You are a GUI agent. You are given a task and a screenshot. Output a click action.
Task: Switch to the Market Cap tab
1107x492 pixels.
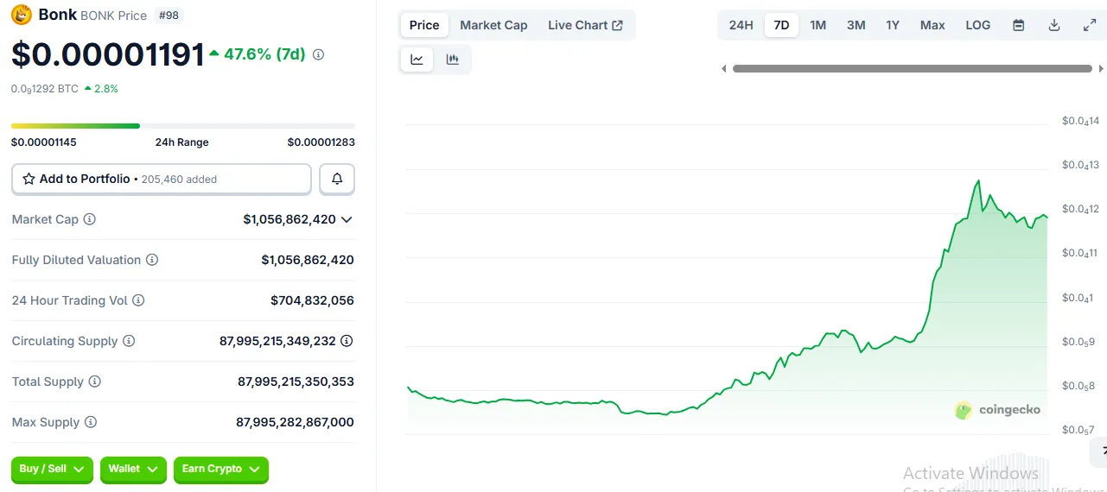point(493,25)
